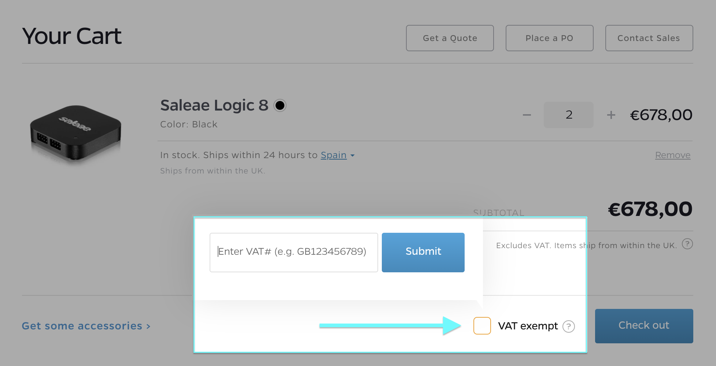
Task: Submit the entered VAT number
Action: (x=423, y=252)
